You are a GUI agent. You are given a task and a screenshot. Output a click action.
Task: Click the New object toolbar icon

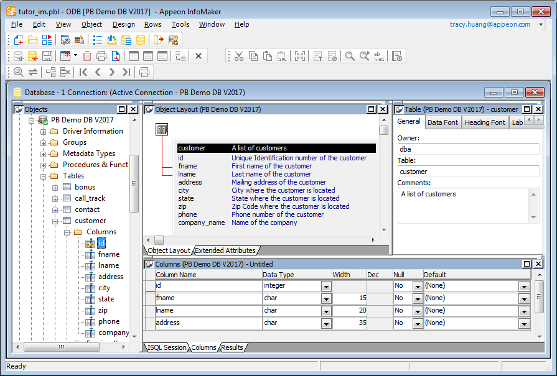point(18,40)
